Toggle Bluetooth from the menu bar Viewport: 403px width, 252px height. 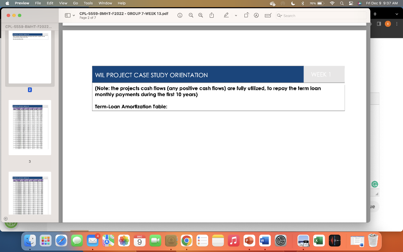tap(303, 3)
